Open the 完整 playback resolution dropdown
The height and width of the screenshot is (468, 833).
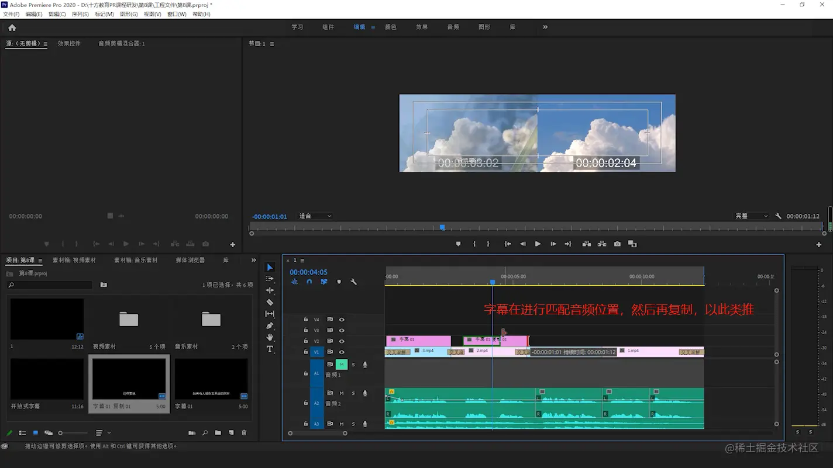click(752, 216)
